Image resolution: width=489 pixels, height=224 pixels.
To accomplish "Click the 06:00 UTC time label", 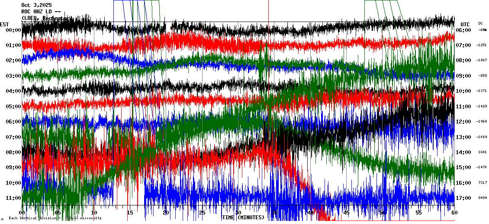I will coord(464,30).
